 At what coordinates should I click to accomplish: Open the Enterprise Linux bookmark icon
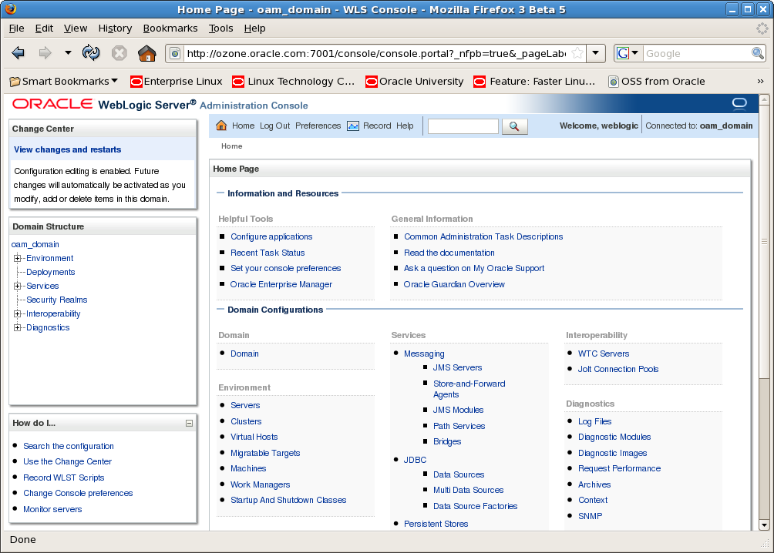click(135, 81)
